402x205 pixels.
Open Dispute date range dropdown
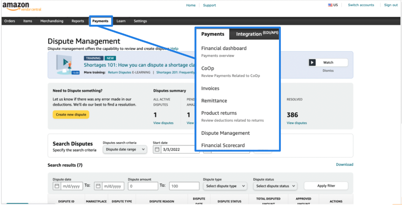click(125, 149)
